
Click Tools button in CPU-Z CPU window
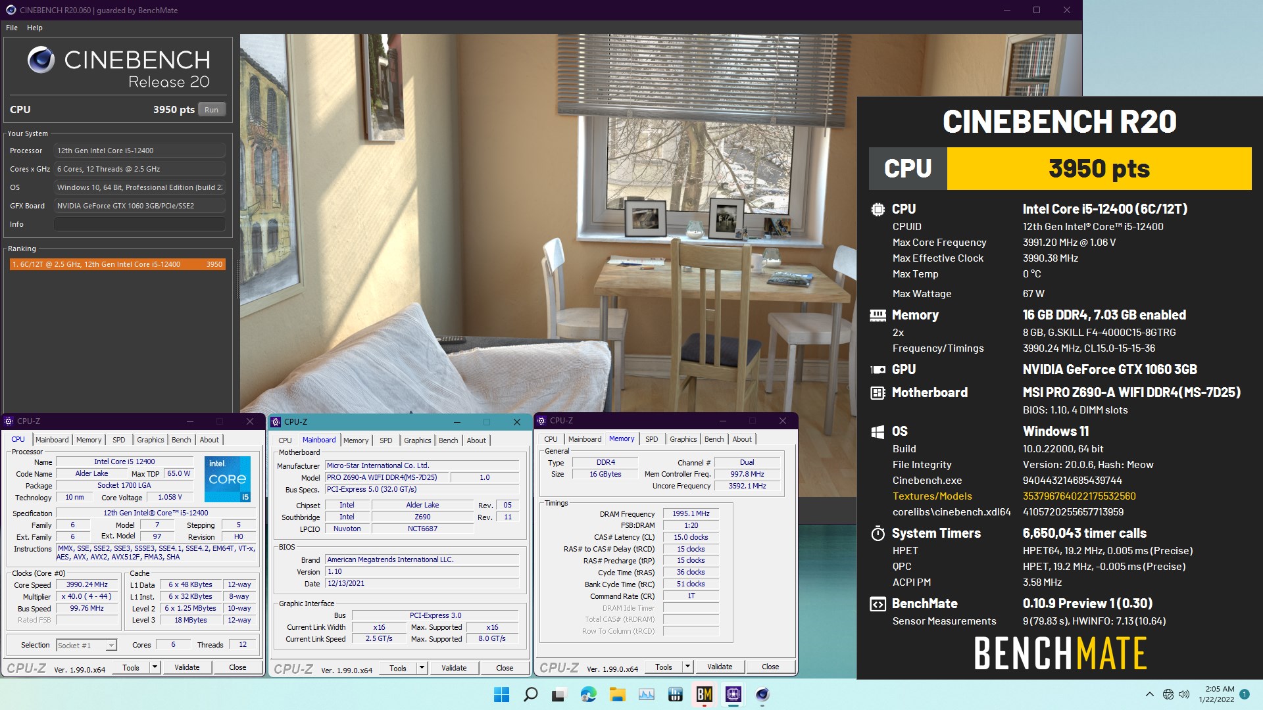[131, 667]
